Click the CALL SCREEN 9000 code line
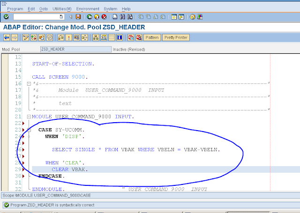This screenshot has height=213, width=300. point(60,77)
